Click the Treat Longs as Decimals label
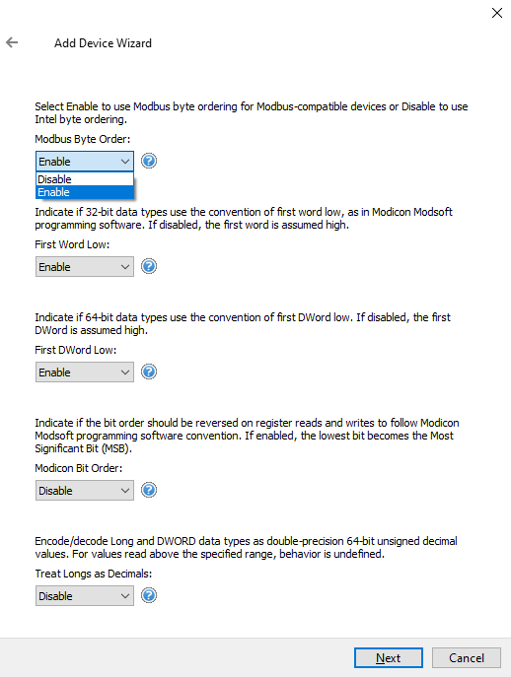 (94, 574)
